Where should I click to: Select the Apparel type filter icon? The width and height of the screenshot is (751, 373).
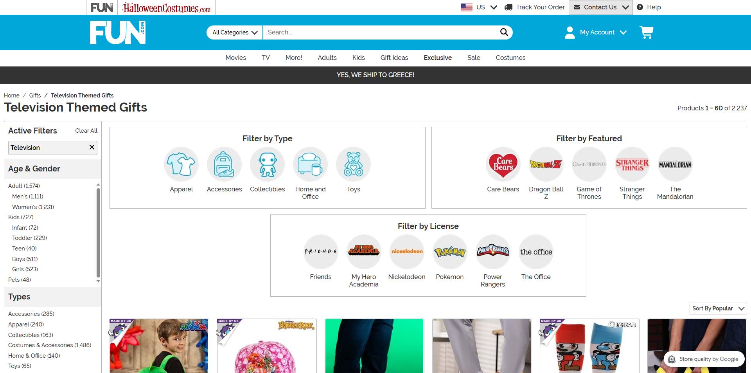(181, 164)
